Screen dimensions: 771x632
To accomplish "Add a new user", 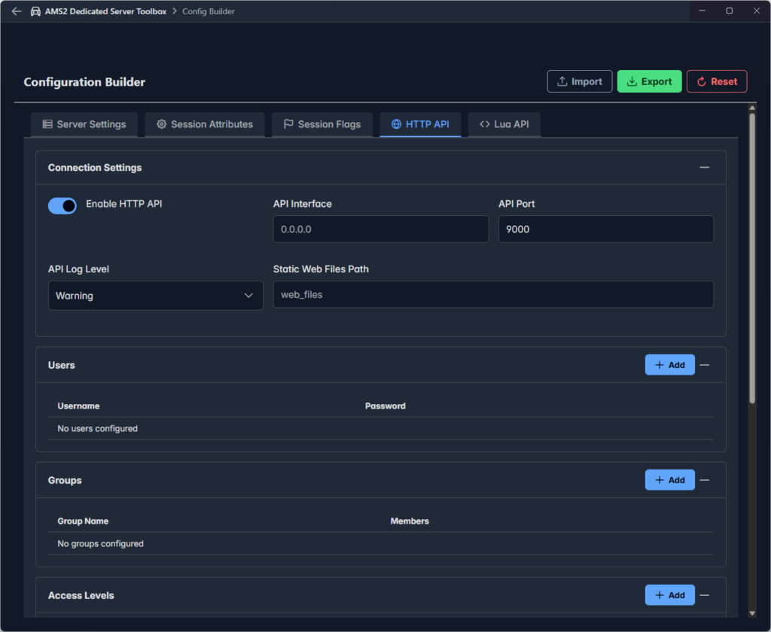I will click(669, 365).
